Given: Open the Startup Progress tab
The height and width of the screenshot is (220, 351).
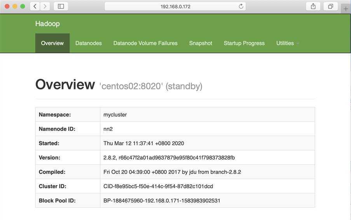Looking at the screenshot, I should pyautogui.click(x=244, y=43).
